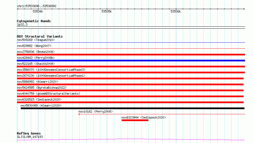Click the short red bar under nsv6323944
Viewport: 253px width, 143px height.
[x=135, y=120]
